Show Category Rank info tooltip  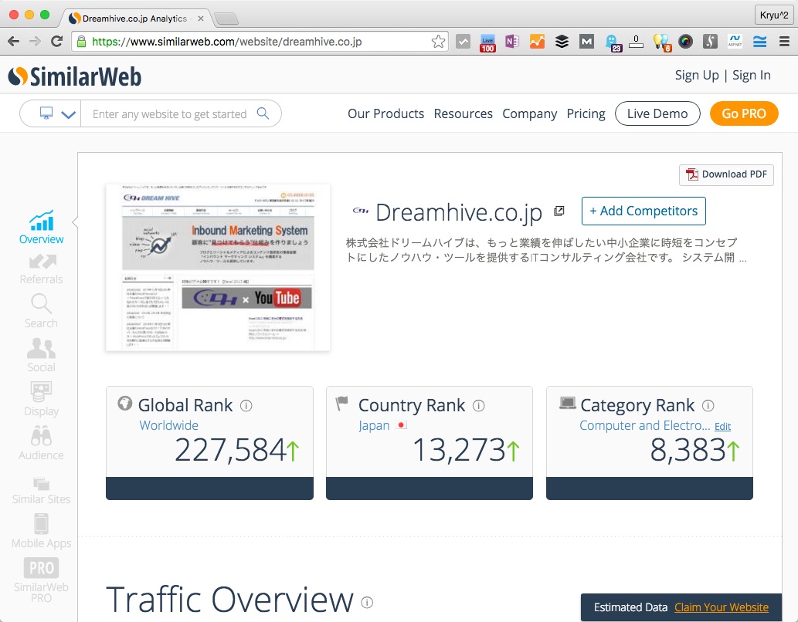pos(708,406)
